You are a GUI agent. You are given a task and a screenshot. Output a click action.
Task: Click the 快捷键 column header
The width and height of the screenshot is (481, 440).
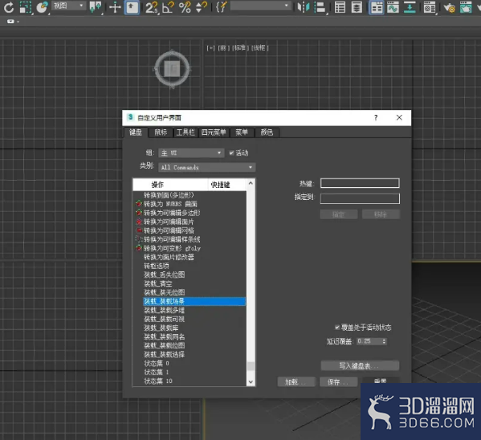(227, 185)
